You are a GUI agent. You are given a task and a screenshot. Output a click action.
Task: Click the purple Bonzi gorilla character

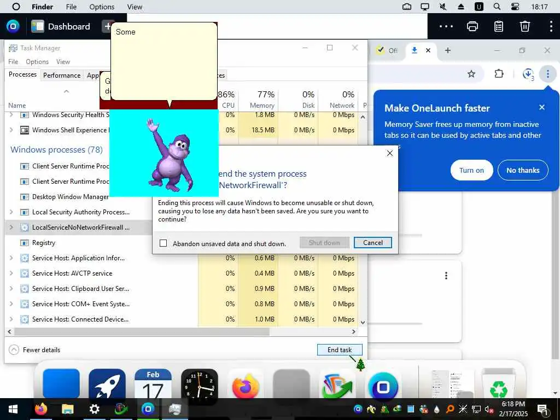pyautogui.click(x=171, y=155)
